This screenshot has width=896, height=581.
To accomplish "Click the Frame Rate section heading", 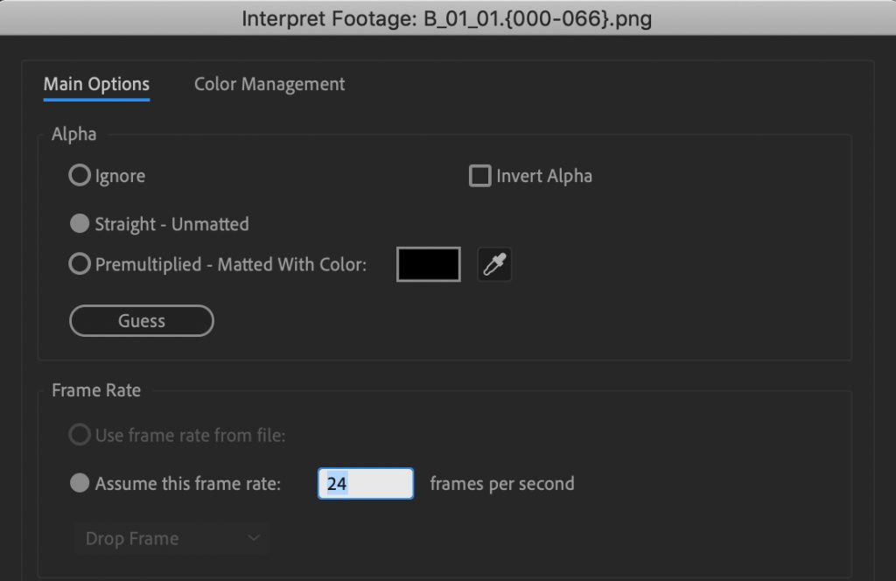I will click(96, 390).
